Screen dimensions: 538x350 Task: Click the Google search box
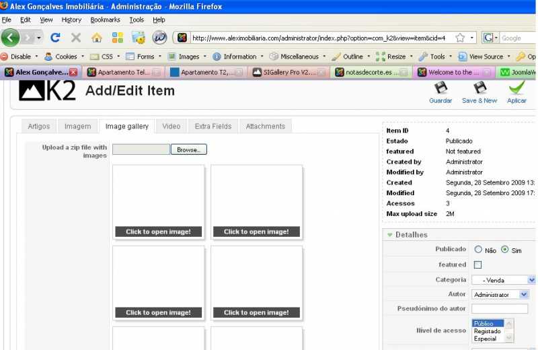point(517,38)
